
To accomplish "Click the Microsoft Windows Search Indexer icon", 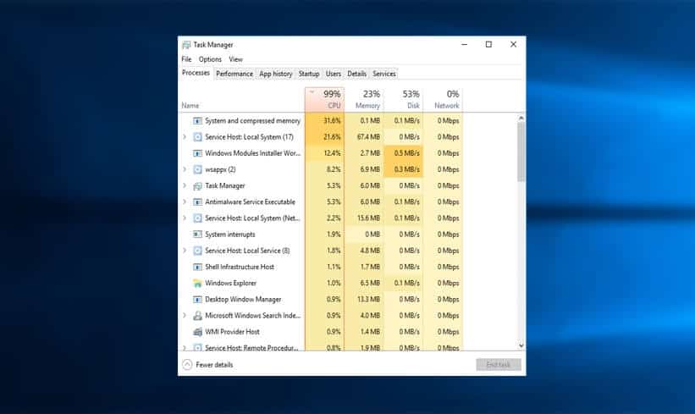I will click(198, 316).
